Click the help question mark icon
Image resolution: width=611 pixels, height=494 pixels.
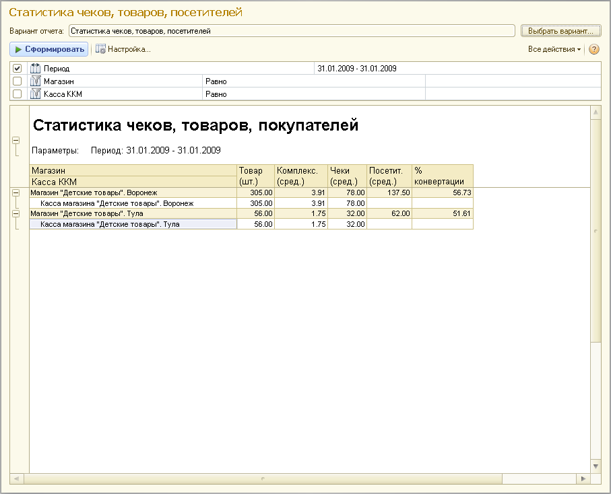click(x=594, y=49)
